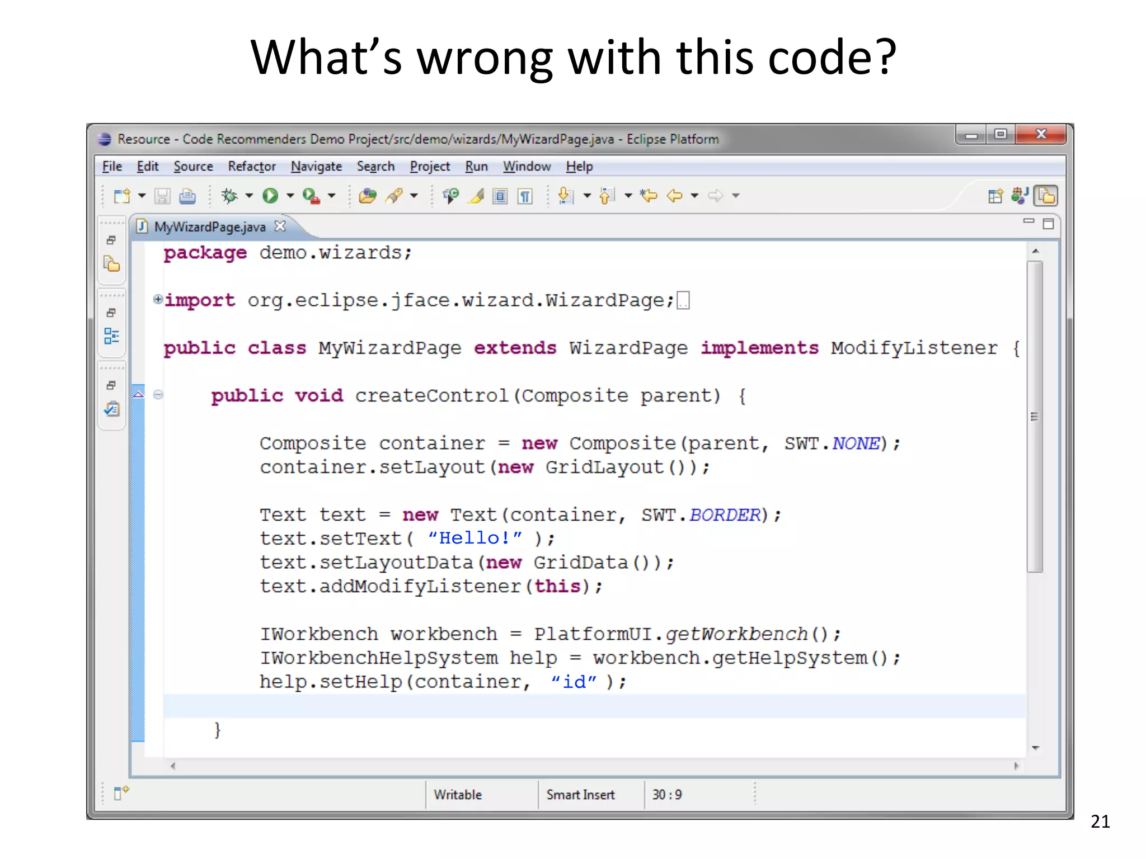Viewport: 1146px width, 859px height.
Task: Open the Source menu
Action: (193, 167)
